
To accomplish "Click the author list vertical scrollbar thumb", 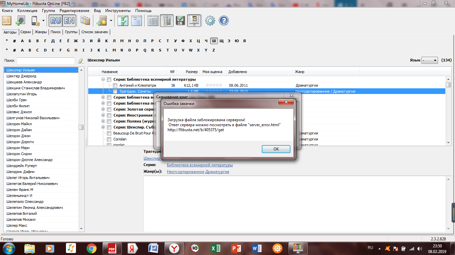I will tap(81, 127).
